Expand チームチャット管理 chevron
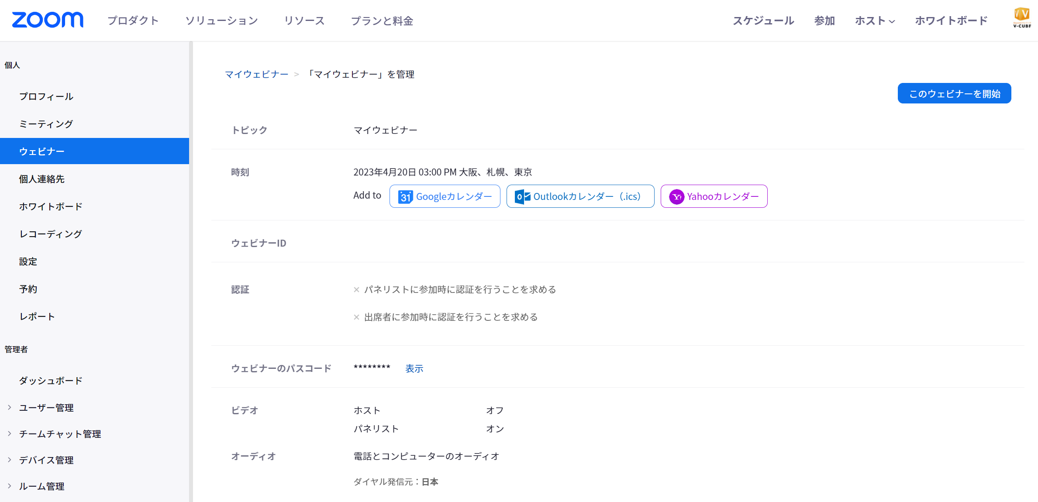 tap(9, 433)
